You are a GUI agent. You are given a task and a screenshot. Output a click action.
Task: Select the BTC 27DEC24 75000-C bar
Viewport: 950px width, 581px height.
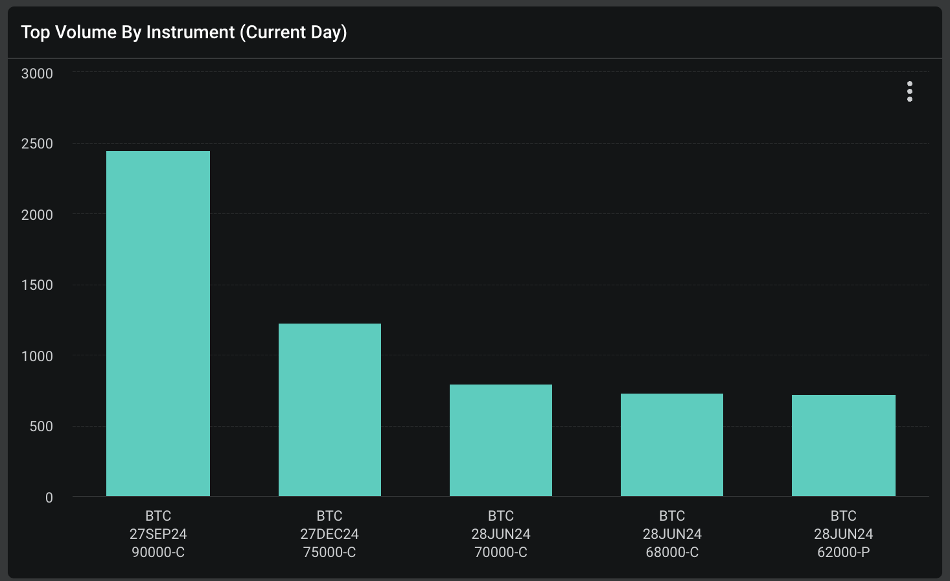(x=330, y=410)
